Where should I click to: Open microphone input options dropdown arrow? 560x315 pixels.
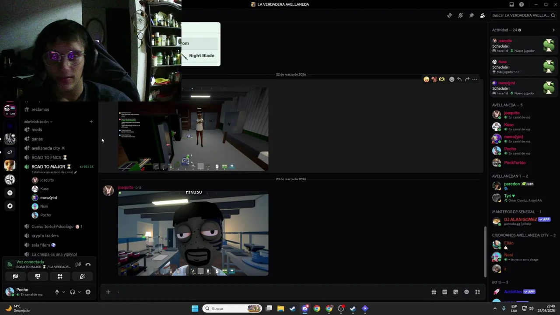[63, 292]
